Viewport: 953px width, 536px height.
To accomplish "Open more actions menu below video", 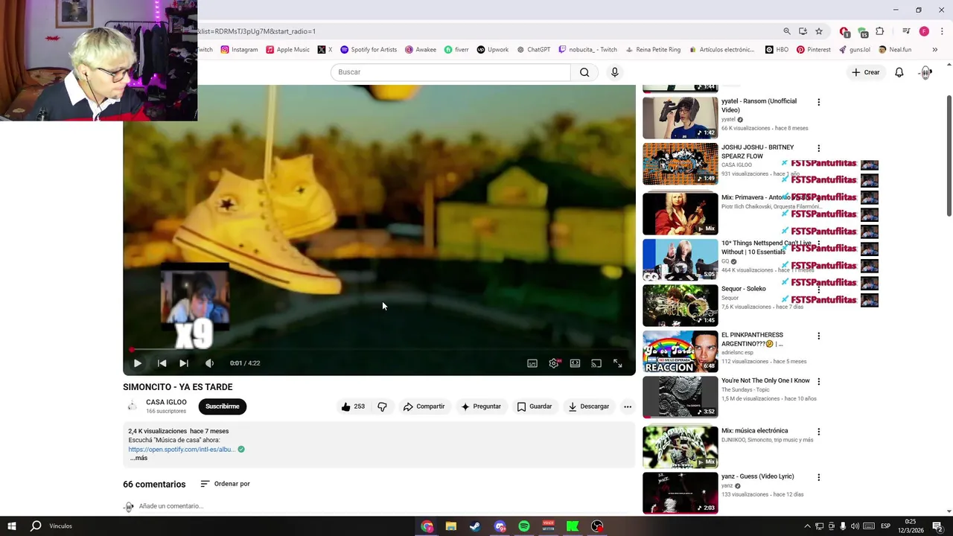I will 628,406.
